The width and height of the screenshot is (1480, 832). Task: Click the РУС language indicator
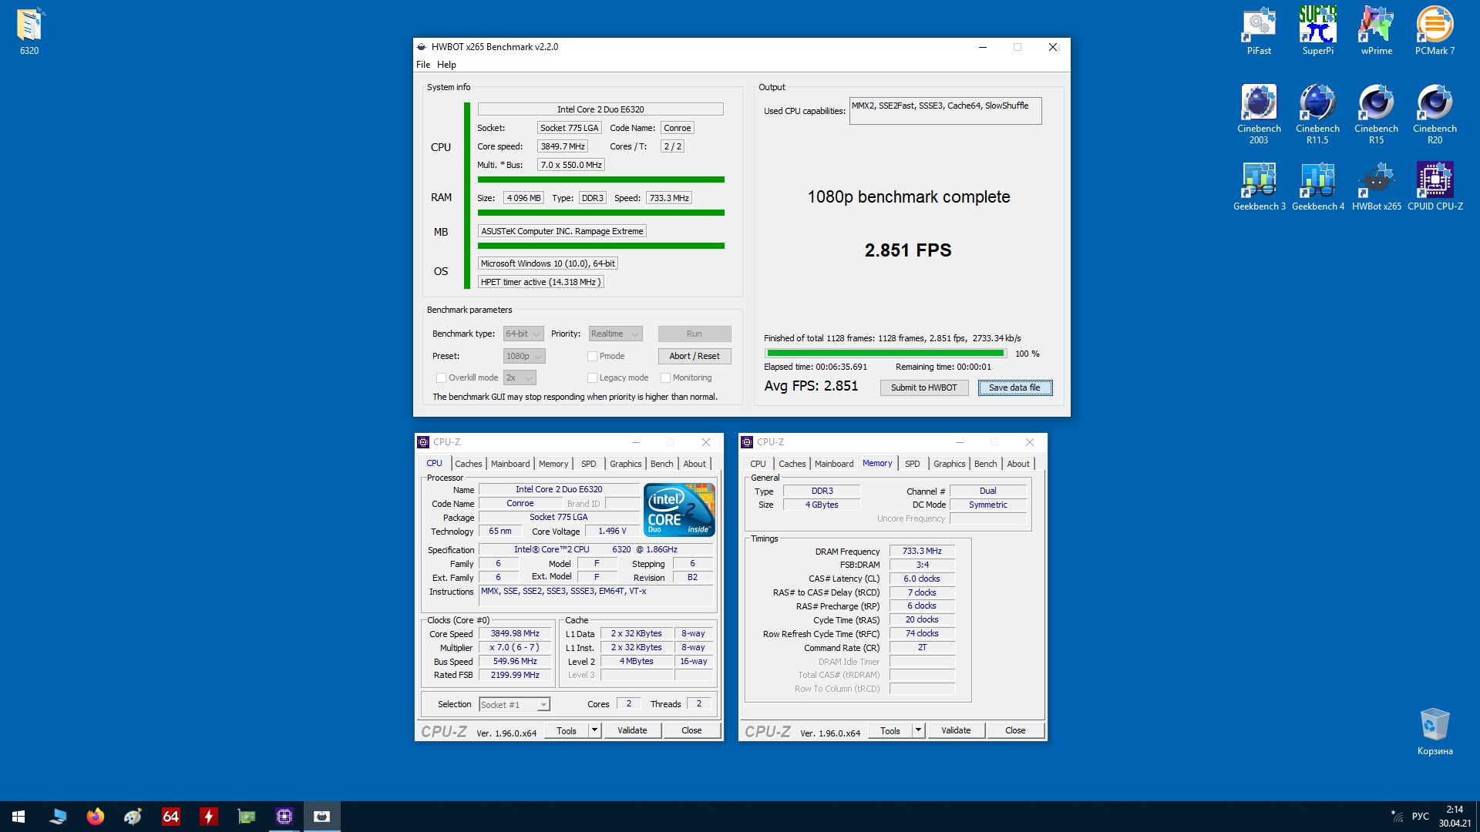click(1420, 817)
